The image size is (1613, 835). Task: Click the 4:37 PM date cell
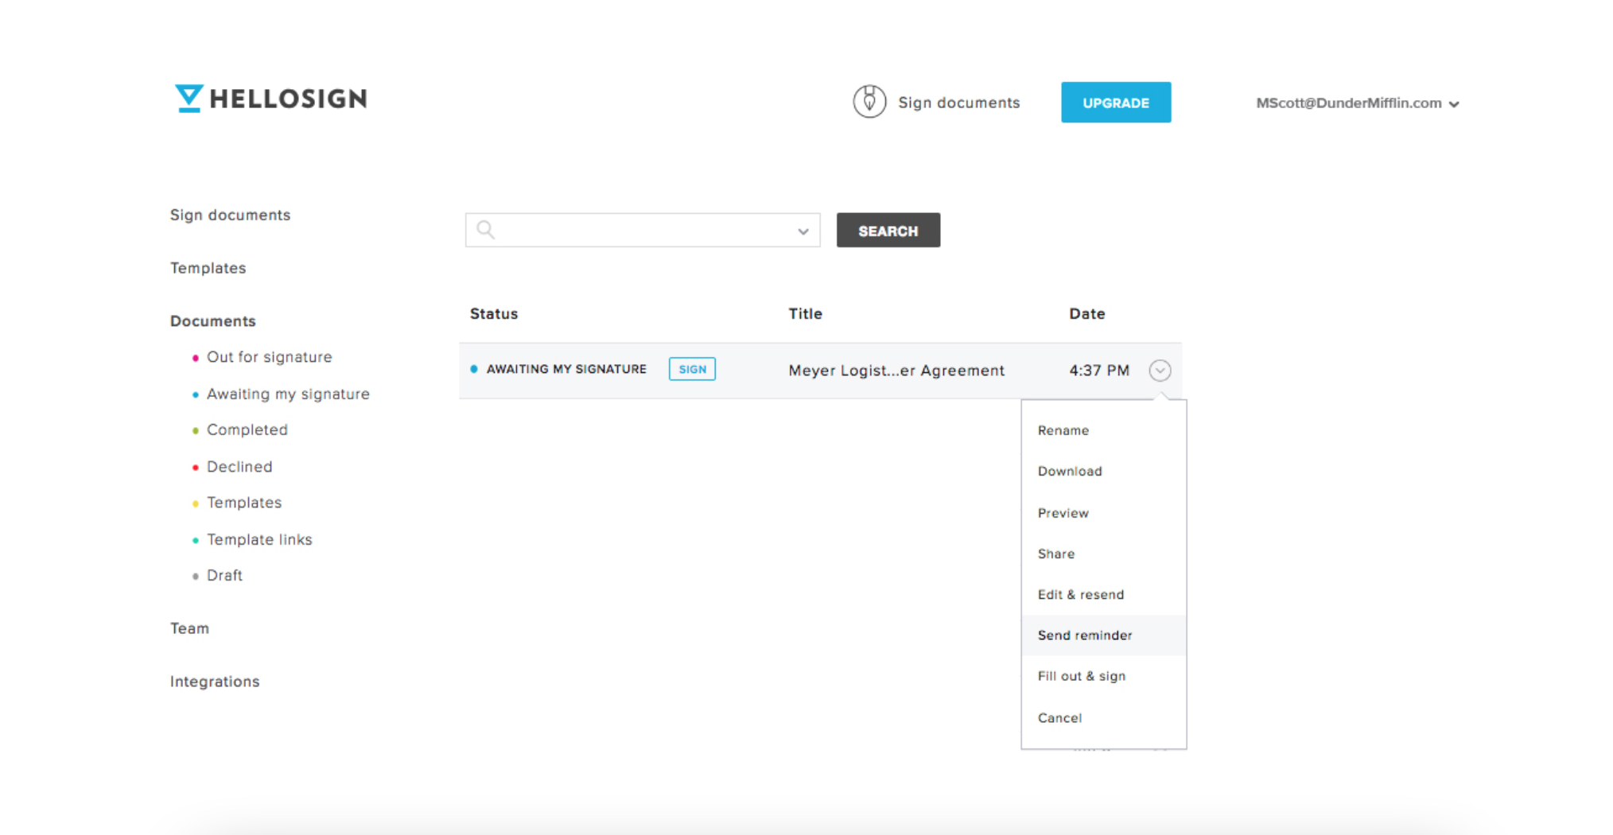coord(1099,371)
